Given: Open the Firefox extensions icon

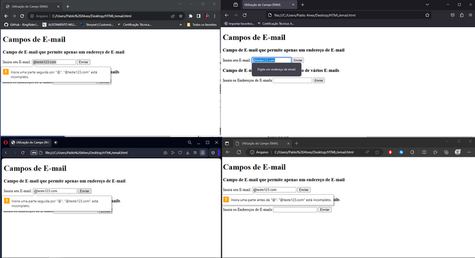Looking at the screenshot, I should point(461,15).
